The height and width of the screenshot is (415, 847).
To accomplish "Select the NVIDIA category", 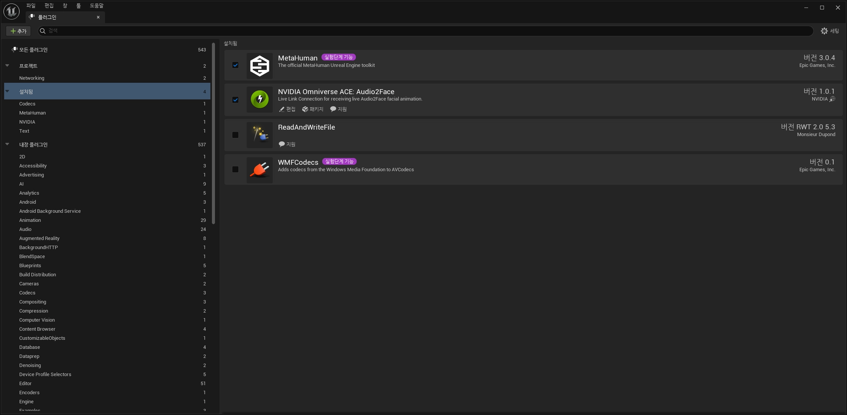I will pos(107,122).
